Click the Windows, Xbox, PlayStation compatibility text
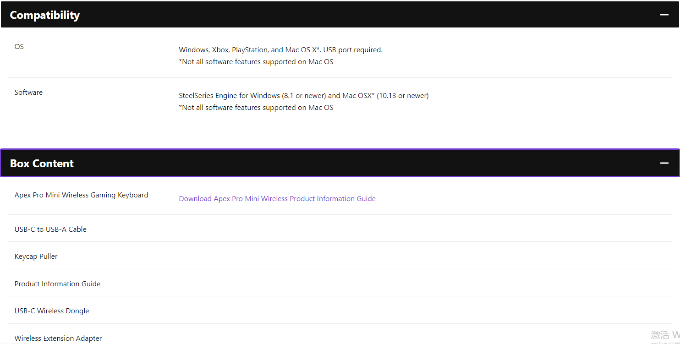This screenshot has height=344, width=680. tap(280, 50)
